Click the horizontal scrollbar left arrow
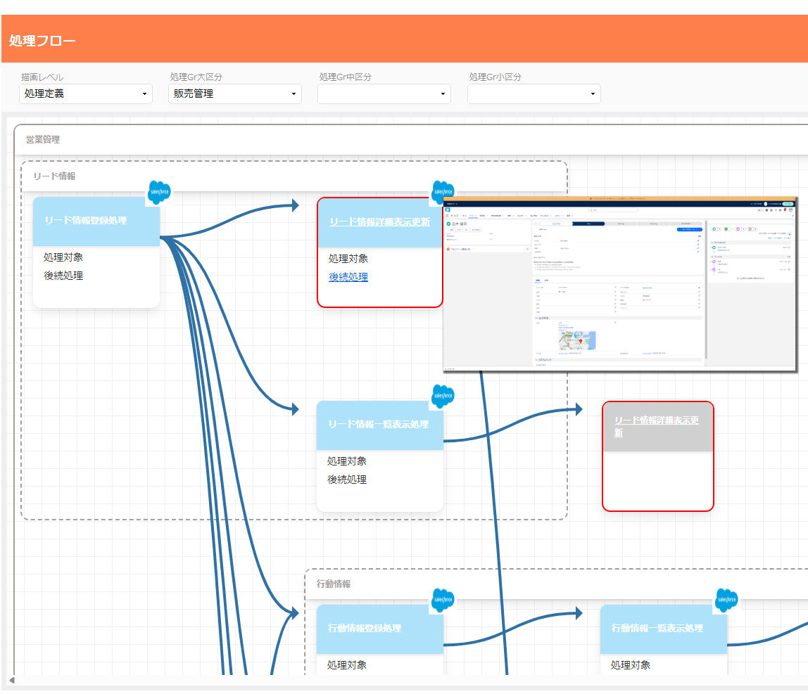Image resolution: width=808 pixels, height=694 pixels. pyautogui.click(x=11, y=680)
